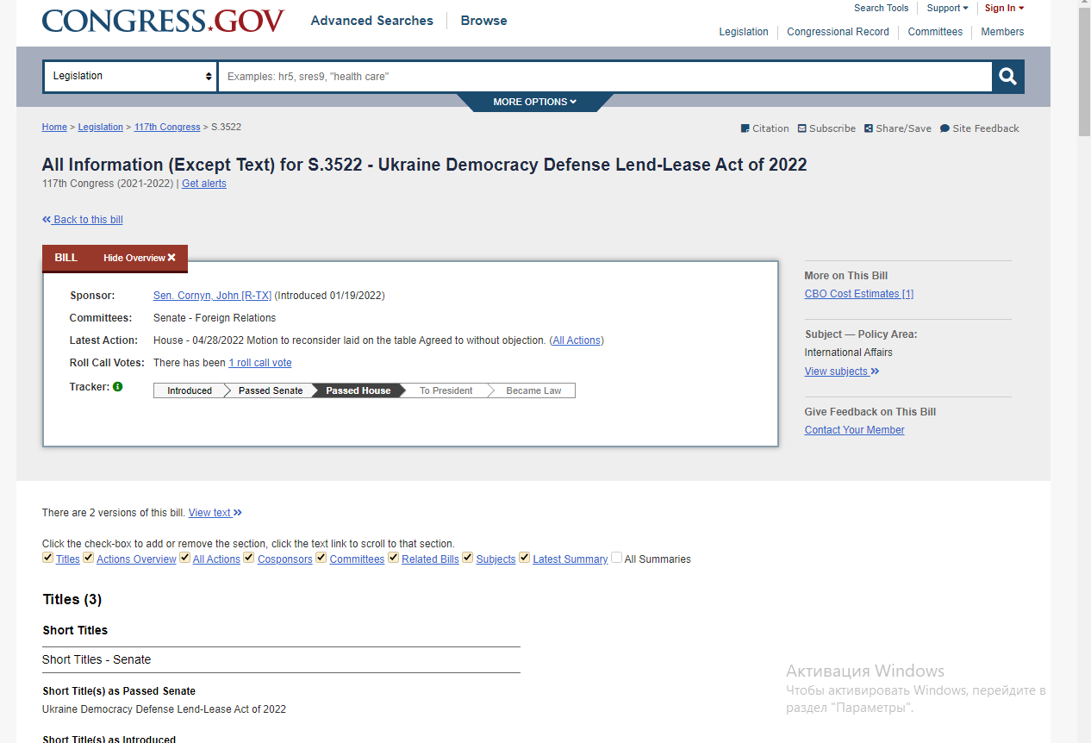Go to Legislation top navigation link
The width and height of the screenshot is (1091, 743).
tap(744, 32)
